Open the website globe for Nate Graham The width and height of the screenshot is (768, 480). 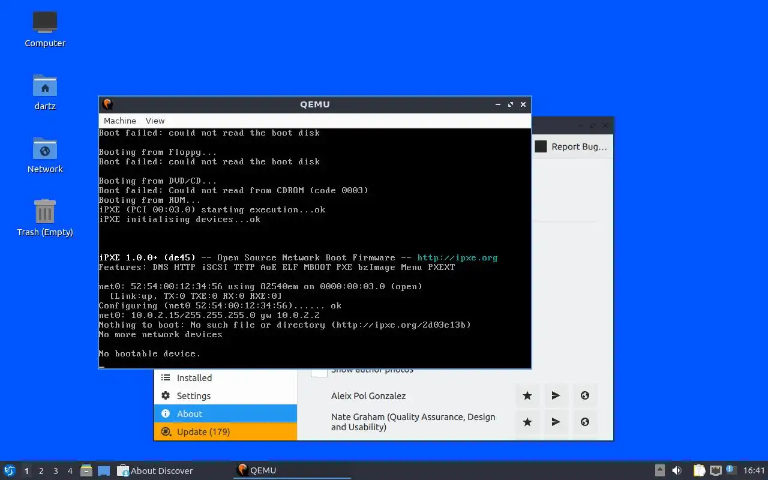click(585, 422)
